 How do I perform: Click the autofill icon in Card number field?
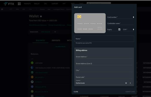pyautogui.click(x=133, y=17)
